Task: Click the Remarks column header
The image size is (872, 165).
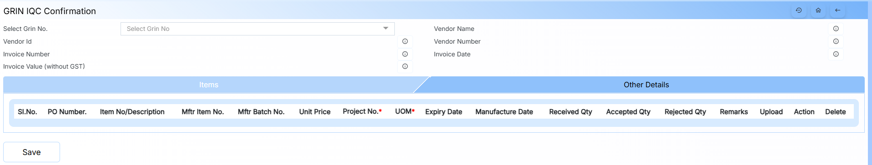Action: (x=734, y=112)
